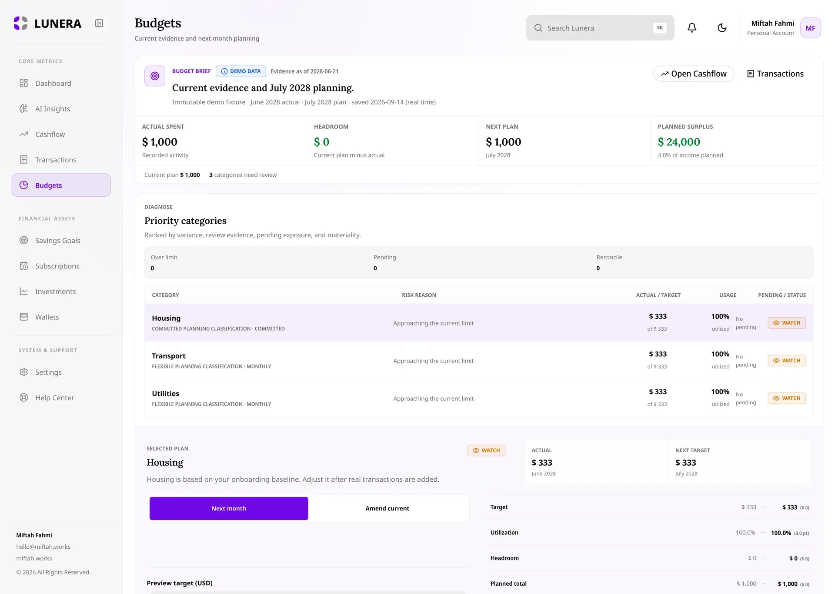Click the miftah.works link
Image resolution: width=835 pixels, height=594 pixels.
34,558
